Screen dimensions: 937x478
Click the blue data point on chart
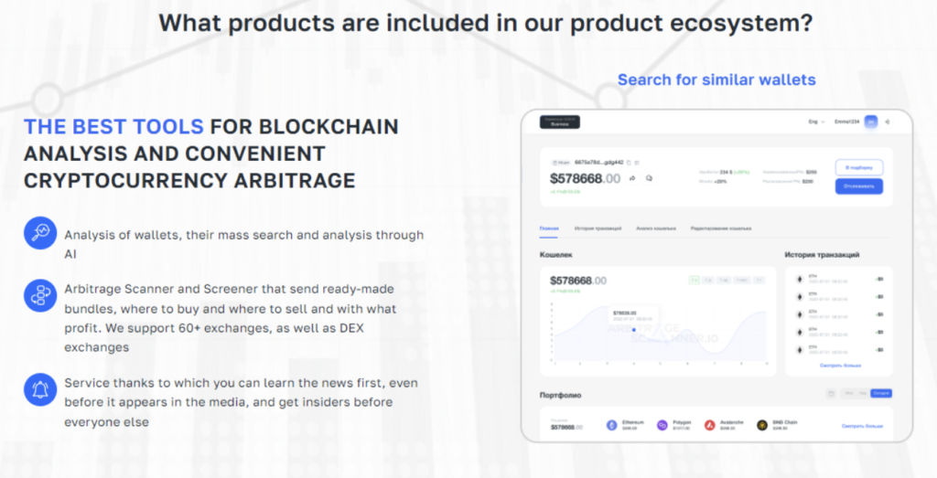pyautogui.click(x=633, y=329)
